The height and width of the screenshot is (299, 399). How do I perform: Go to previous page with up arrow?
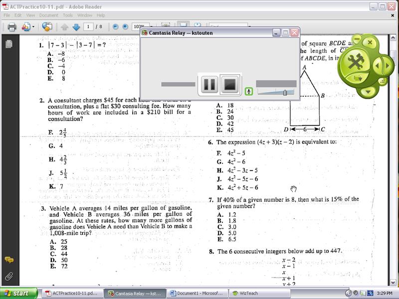tap(65, 27)
